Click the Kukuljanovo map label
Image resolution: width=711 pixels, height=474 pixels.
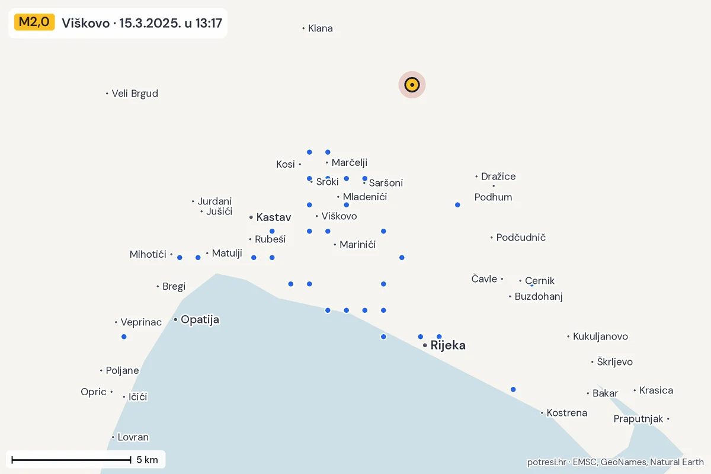[x=600, y=337]
